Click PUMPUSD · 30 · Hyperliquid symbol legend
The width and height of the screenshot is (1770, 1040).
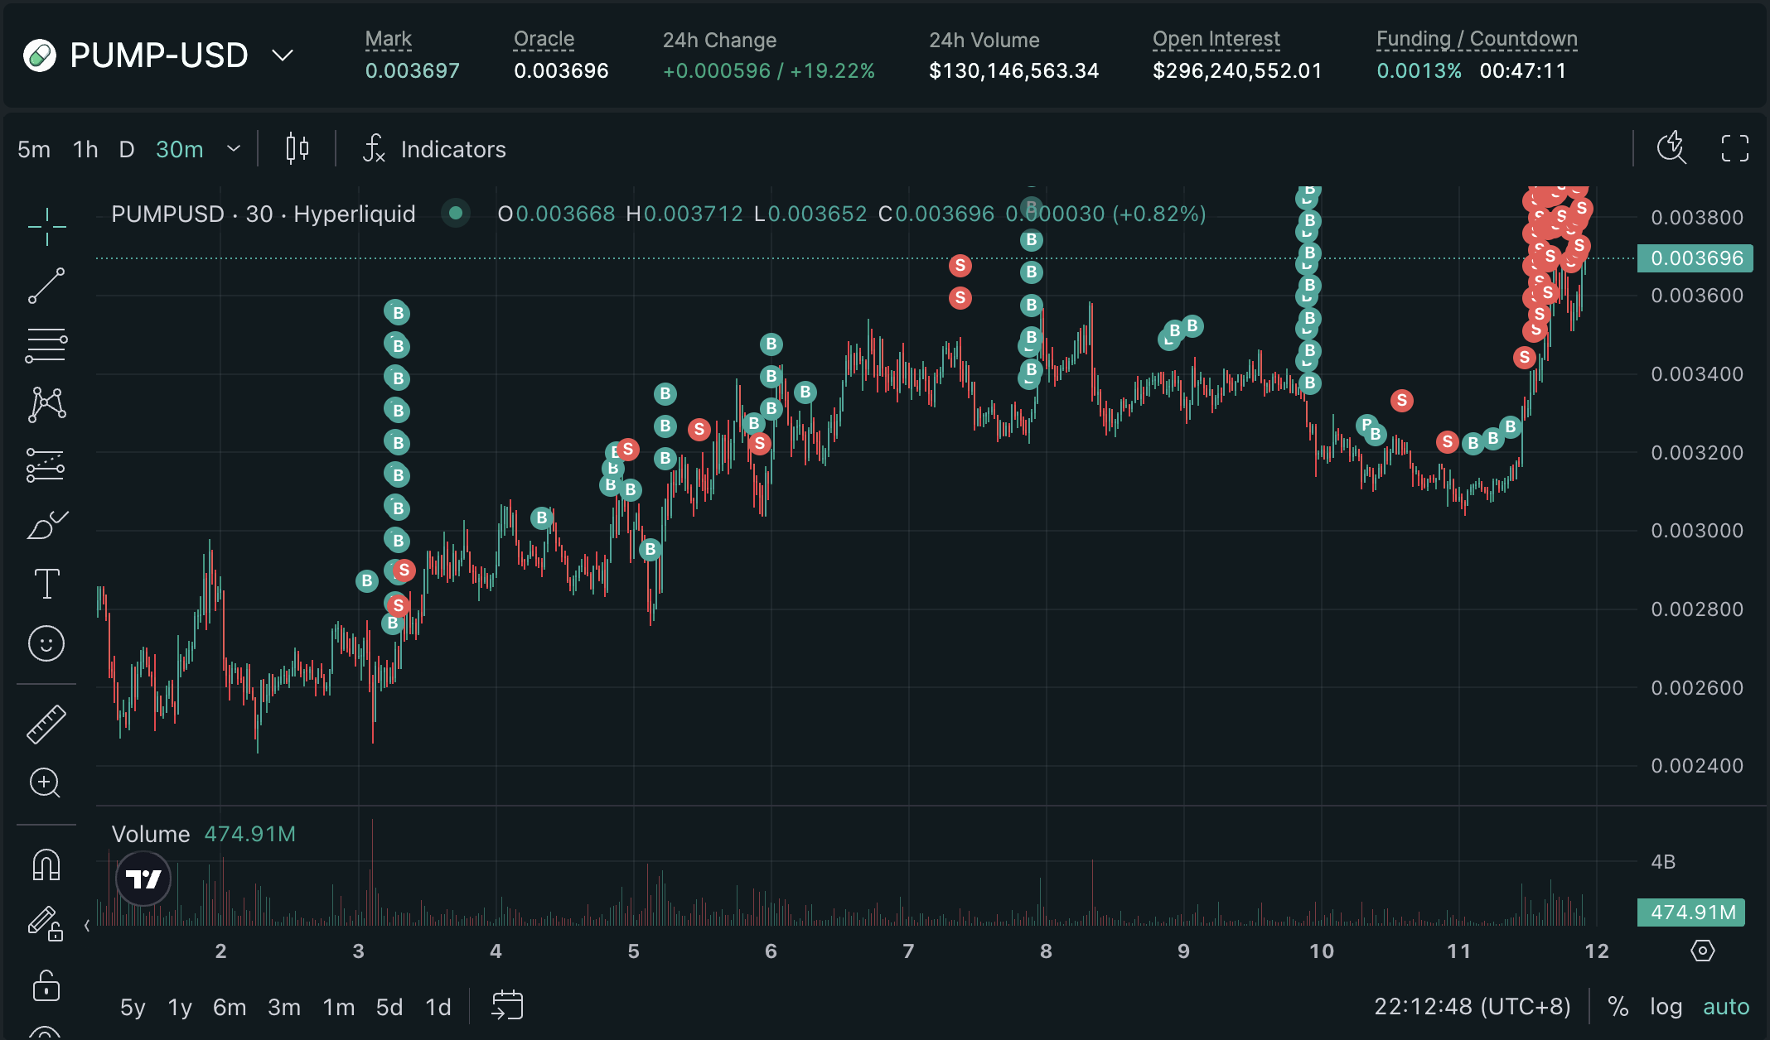(x=264, y=214)
